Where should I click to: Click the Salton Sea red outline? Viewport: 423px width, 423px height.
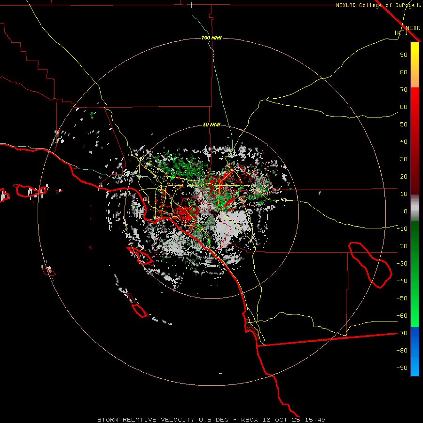[369, 264]
